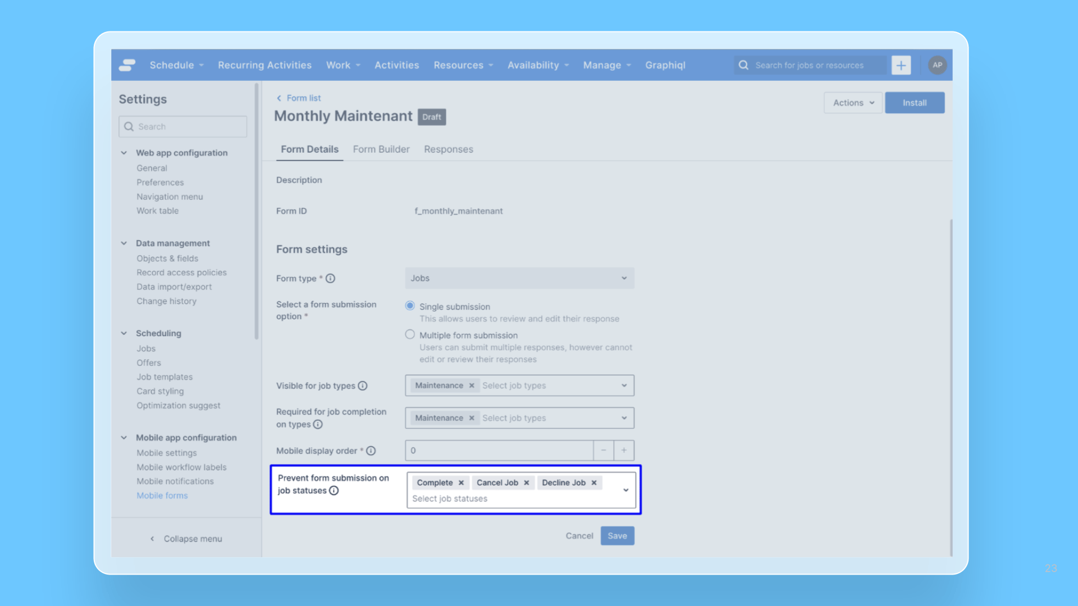
Task: Go back to Form list
Action: 304,98
